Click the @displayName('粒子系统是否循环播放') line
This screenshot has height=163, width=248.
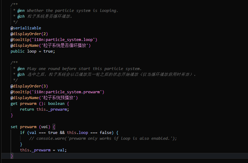51,46
